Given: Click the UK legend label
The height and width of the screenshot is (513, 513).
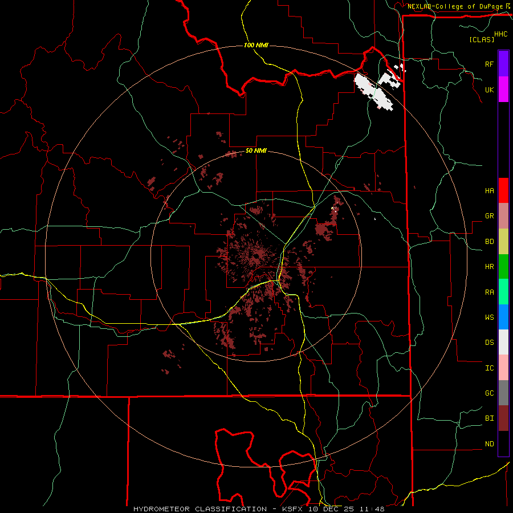Looking at the screenshot, I should (489, 89).
